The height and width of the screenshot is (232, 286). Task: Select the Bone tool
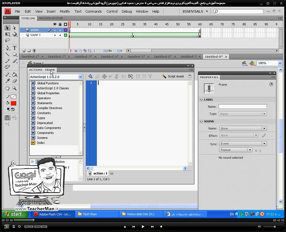coord(7,74)
